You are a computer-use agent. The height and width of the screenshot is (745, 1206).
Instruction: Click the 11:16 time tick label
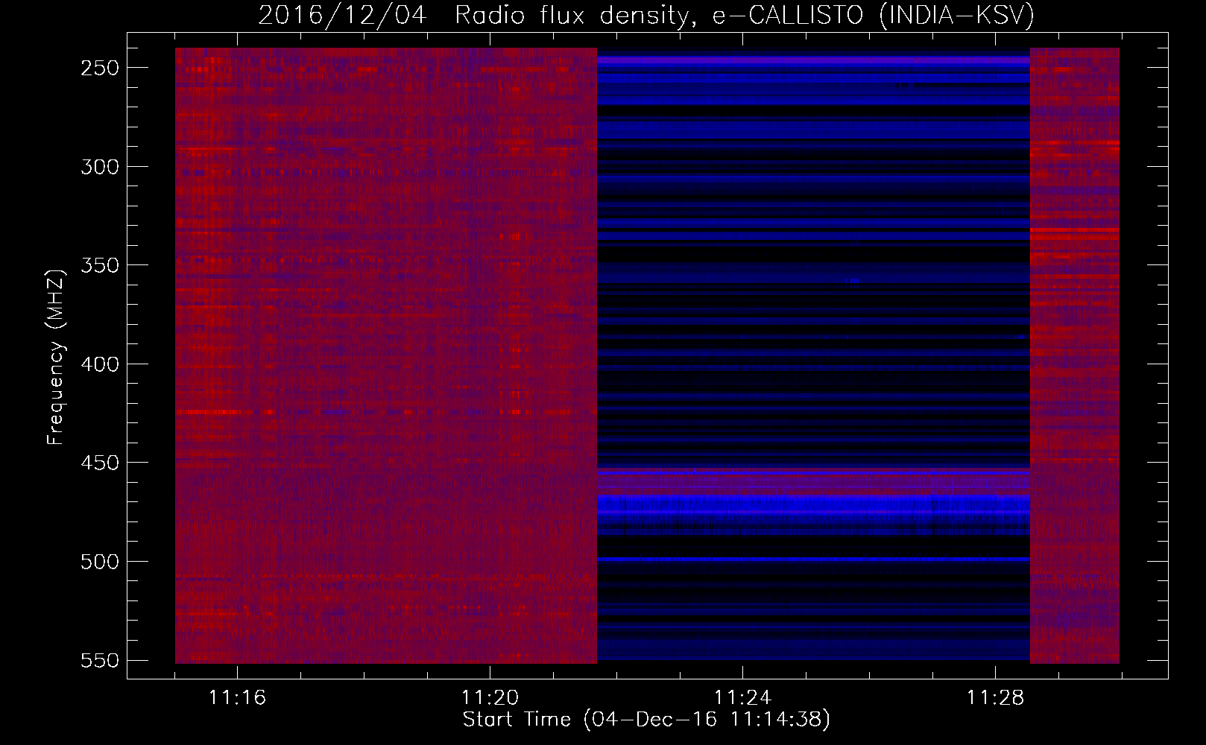[237, 698]
